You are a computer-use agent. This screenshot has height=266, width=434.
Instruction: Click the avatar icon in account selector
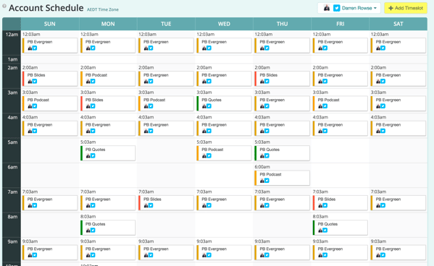pyautogui.click(x=327, y=8)
